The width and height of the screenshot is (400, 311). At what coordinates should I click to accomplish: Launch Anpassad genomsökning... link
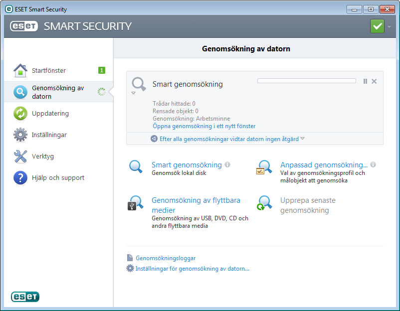(324, 164)
